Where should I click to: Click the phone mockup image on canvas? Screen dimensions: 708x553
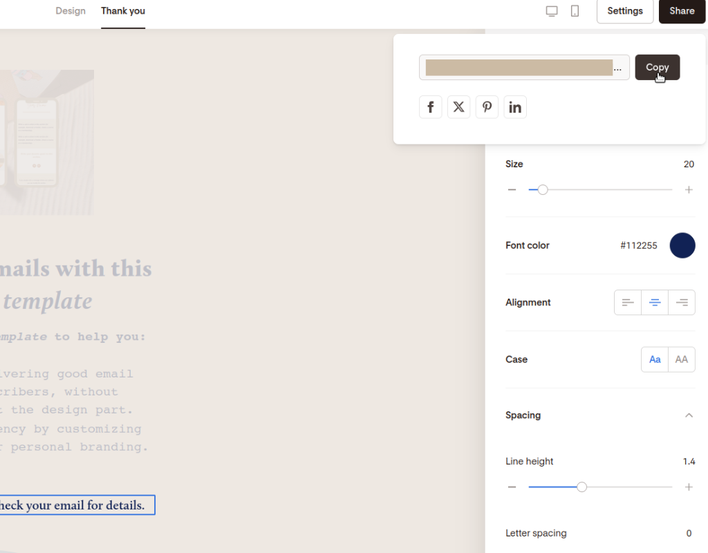point(47,142)
